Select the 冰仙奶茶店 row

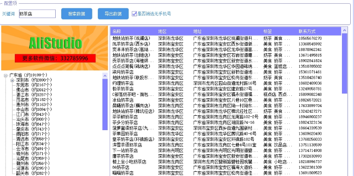(226, 100)
